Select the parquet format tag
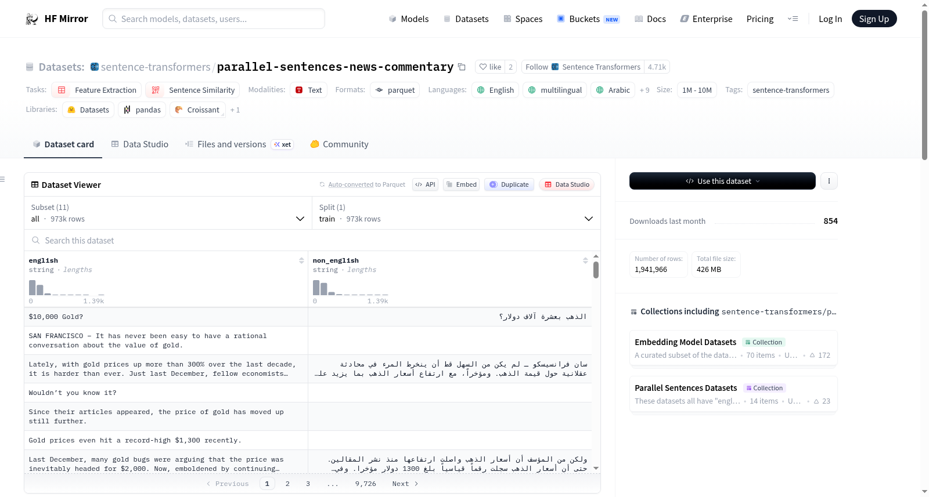Image resolution: width=929 pixels, height=497 pixels. [x=395, y=90]
